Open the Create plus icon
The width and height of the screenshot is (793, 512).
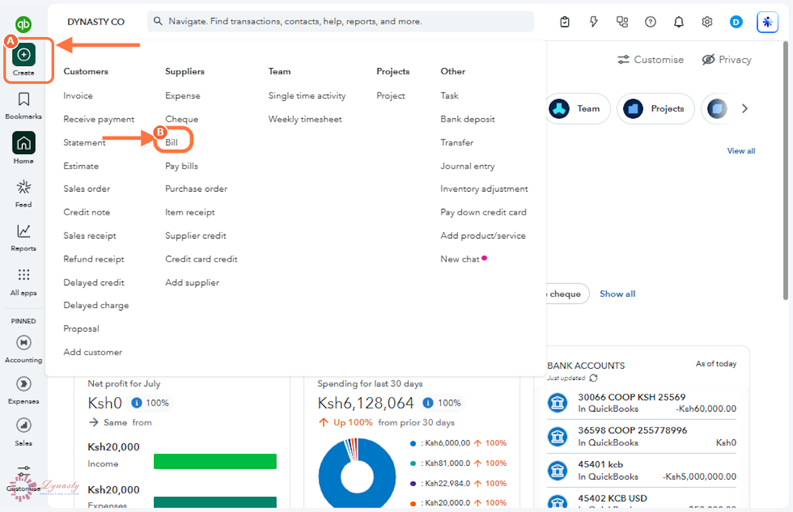(x=24, y=54)
